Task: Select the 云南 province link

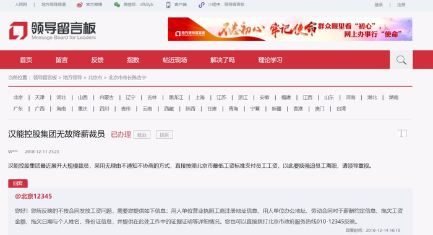Action: [147, 109]
